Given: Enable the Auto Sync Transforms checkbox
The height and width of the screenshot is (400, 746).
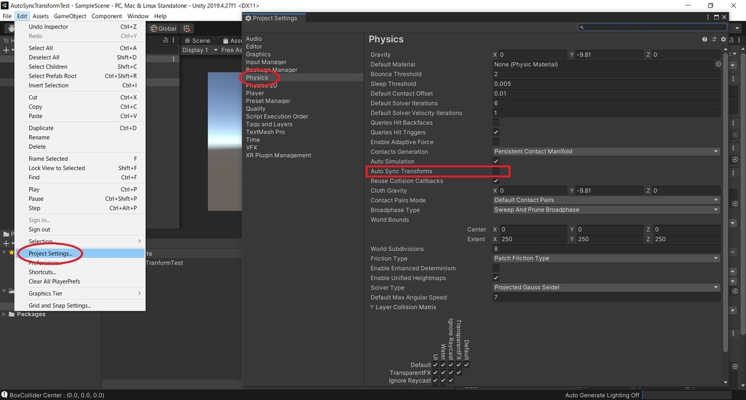Looking at the screenshot, I should (x=496, y=171).
